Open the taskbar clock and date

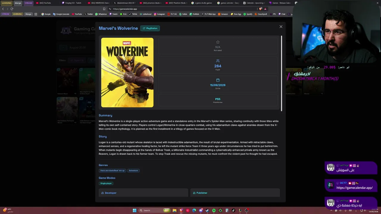373,210
